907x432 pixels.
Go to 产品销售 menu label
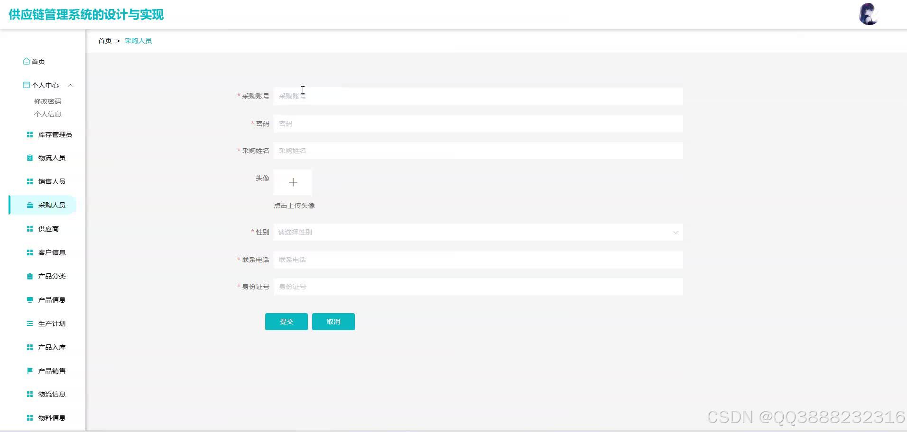pos(52,371)
